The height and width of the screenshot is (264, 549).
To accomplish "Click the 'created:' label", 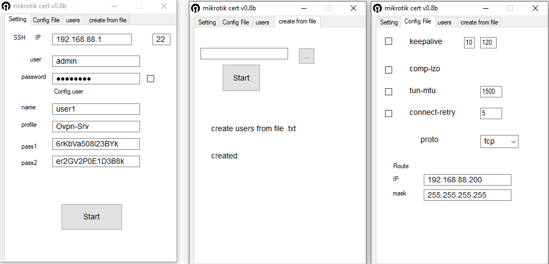I will (225, 156).
